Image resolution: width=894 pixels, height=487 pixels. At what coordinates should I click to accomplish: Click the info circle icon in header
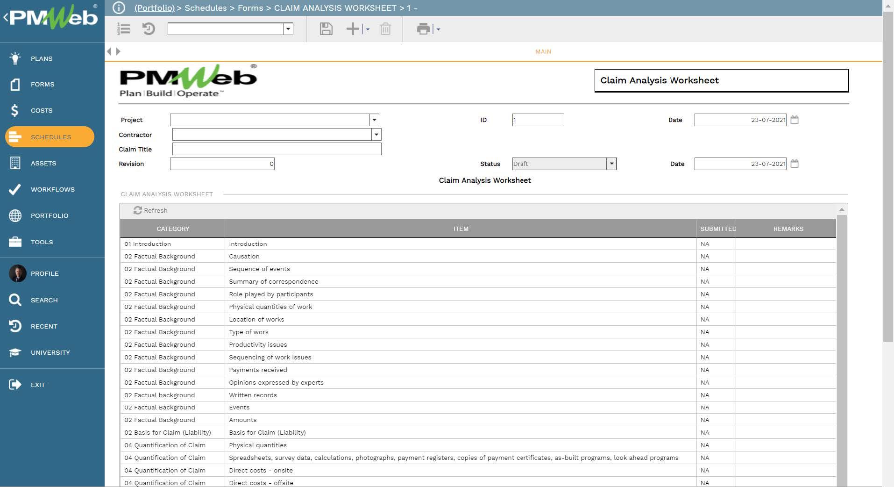click(119, 8)
